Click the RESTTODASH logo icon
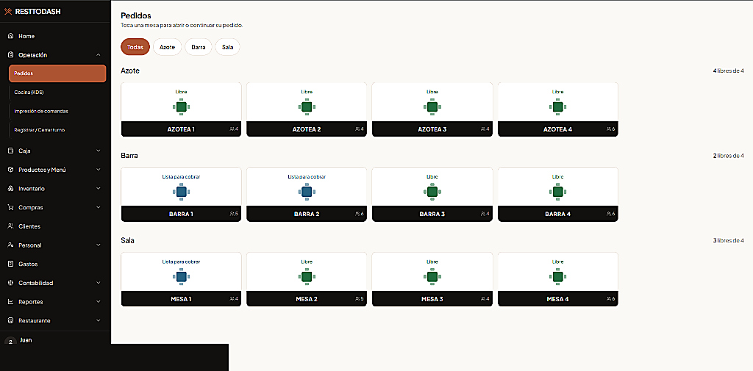 8,12
